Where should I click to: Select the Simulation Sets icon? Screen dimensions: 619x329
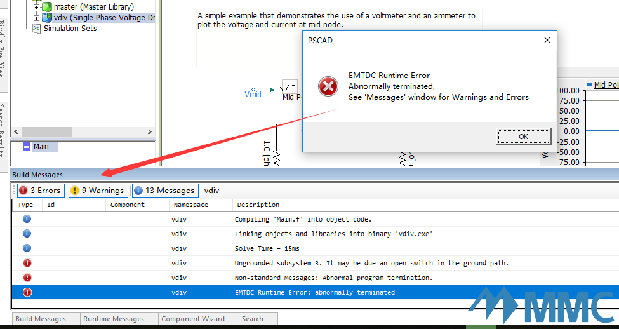[37, 29]
